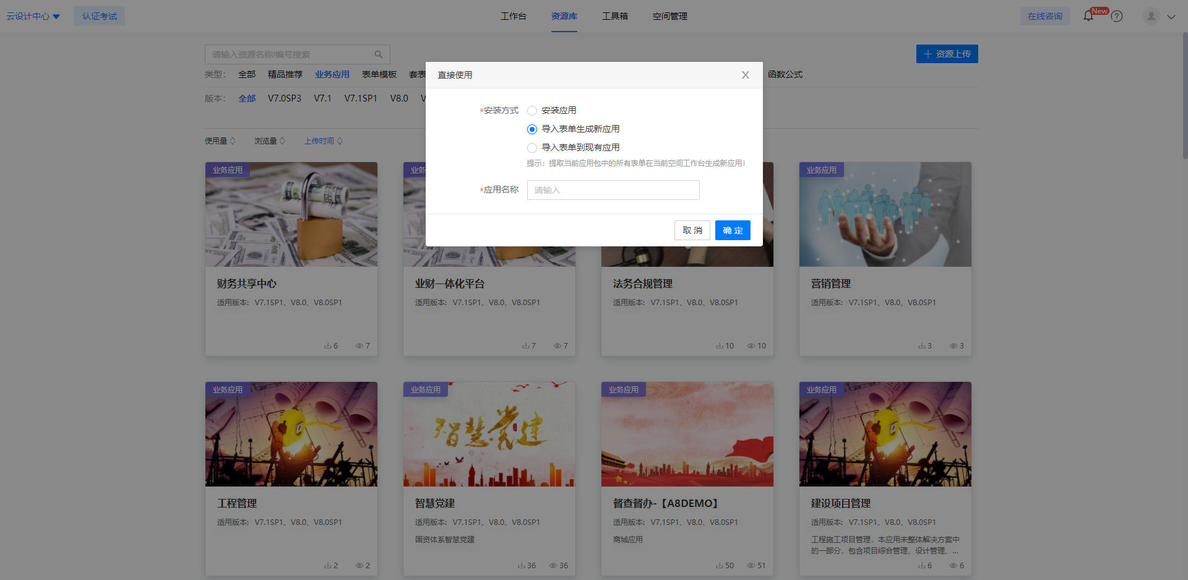
Task: Click download count icon on 营销管理
Action: coord(922,346)
